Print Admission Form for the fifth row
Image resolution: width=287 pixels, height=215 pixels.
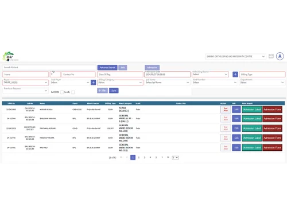point(272,147)
